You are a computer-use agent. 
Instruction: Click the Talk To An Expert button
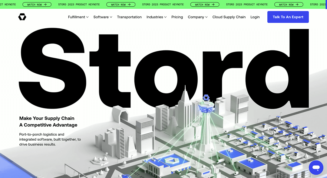tap(288, 17)
